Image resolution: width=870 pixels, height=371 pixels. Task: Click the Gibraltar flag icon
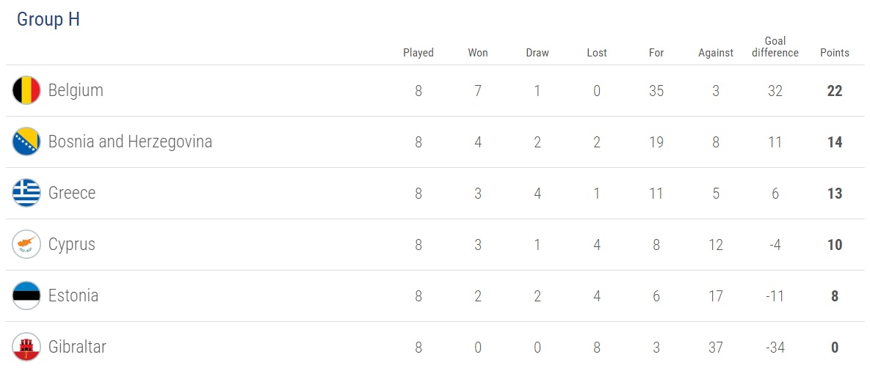point(26,348)
